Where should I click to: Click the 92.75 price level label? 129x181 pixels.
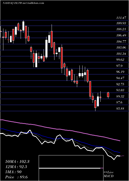(120, 84)
